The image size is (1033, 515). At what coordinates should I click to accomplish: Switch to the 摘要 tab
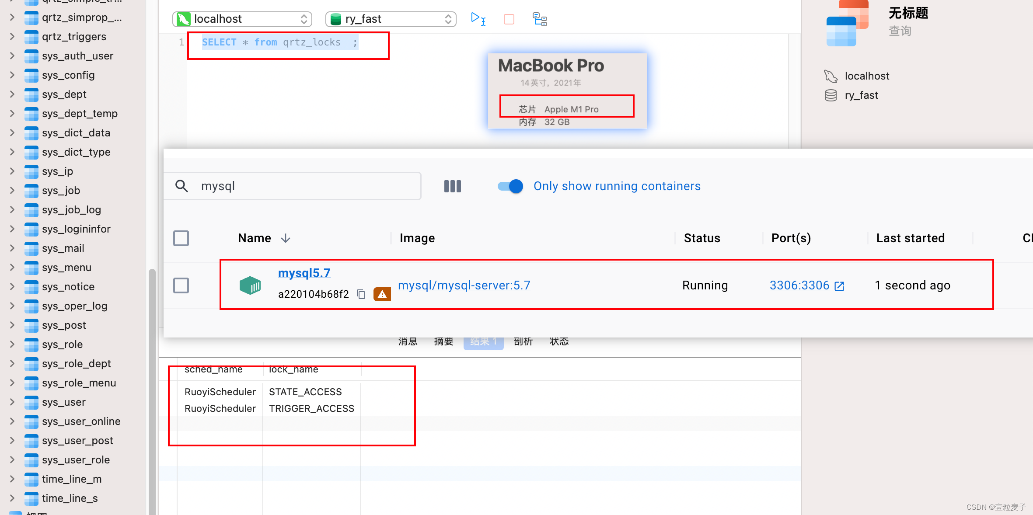pyautogui.click(x=443, y=342)
